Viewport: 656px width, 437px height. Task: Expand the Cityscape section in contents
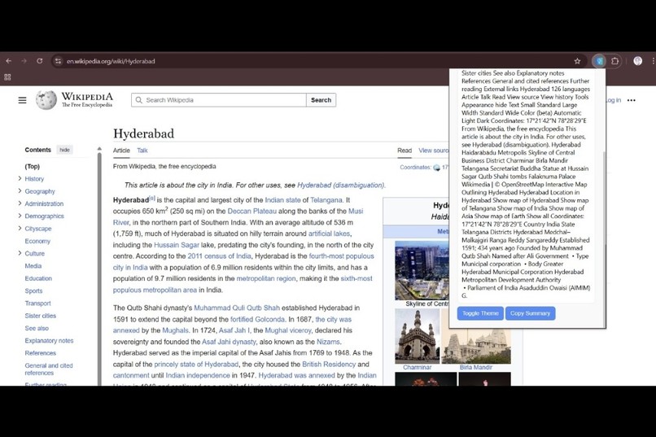pyautogui.click(x=20, y=229)
